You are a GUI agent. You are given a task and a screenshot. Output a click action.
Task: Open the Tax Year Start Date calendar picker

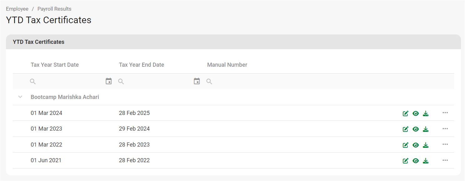pyautogui.click(x=109, y=81)
